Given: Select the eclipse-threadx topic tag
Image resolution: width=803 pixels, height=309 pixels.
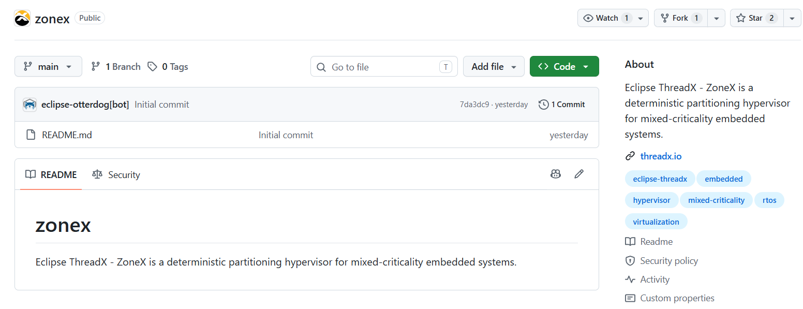Looking at the screenshot, I should (660, 179).
